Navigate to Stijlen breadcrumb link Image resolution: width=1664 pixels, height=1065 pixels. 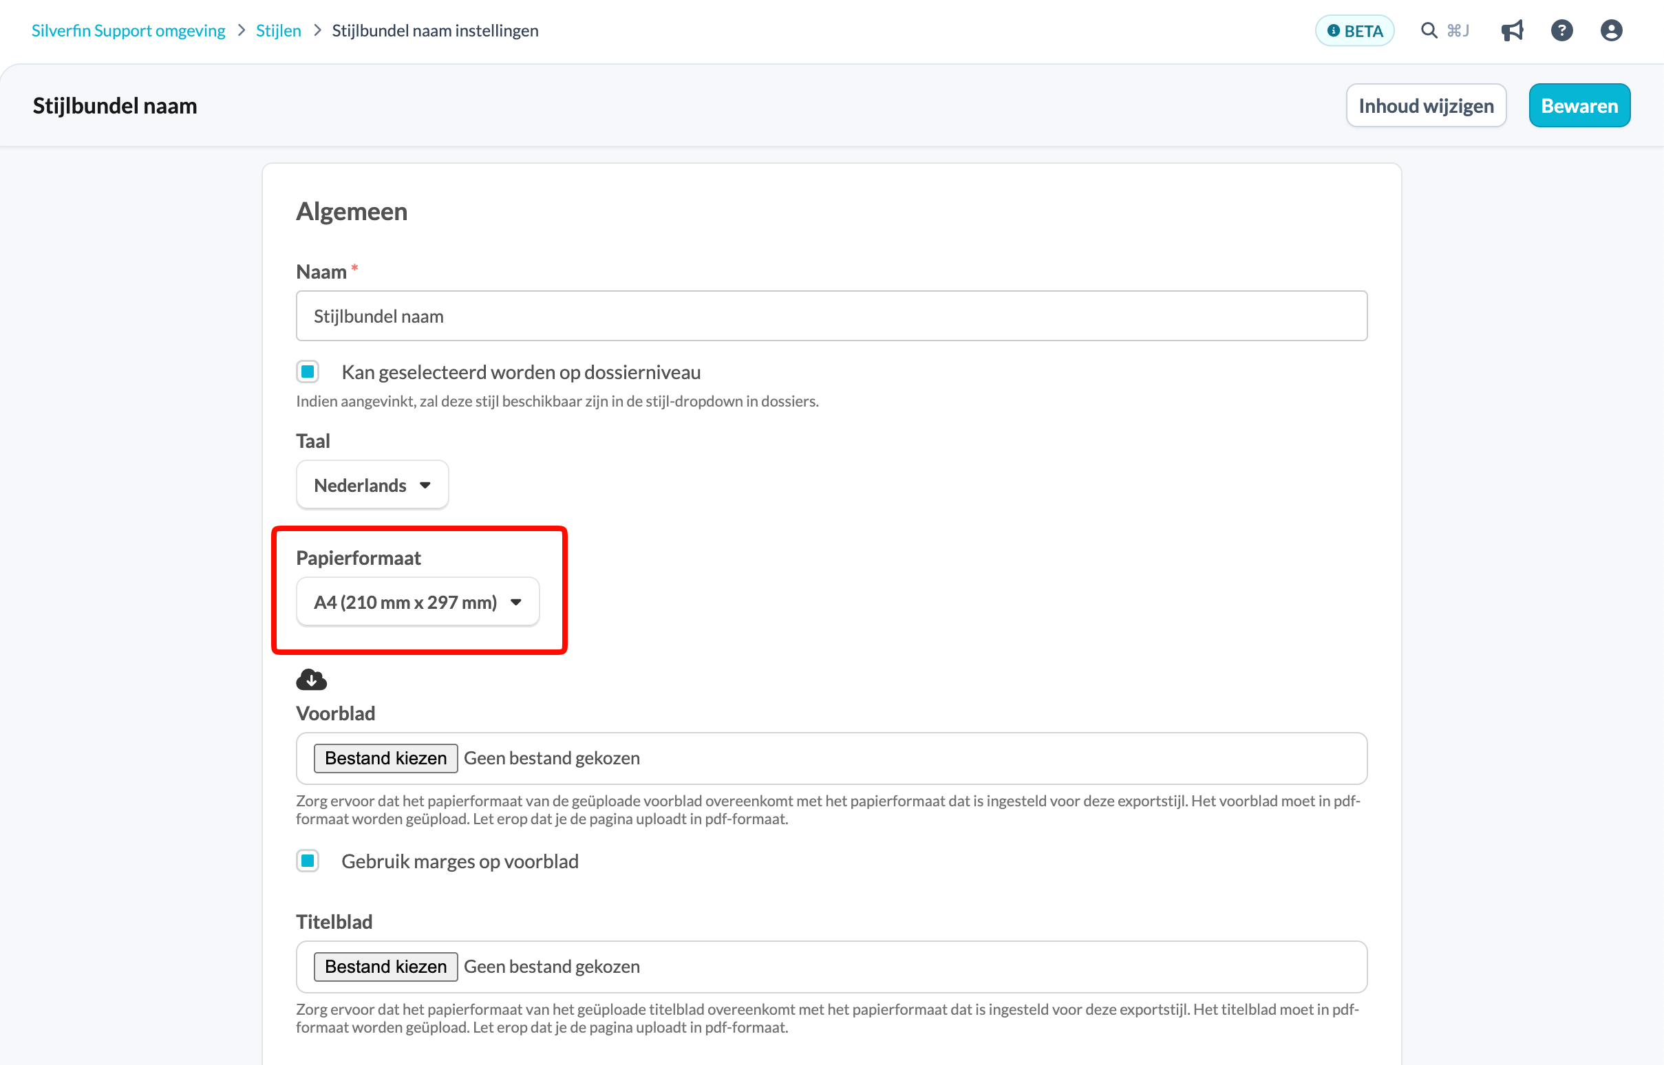click(x=279, y=30)
